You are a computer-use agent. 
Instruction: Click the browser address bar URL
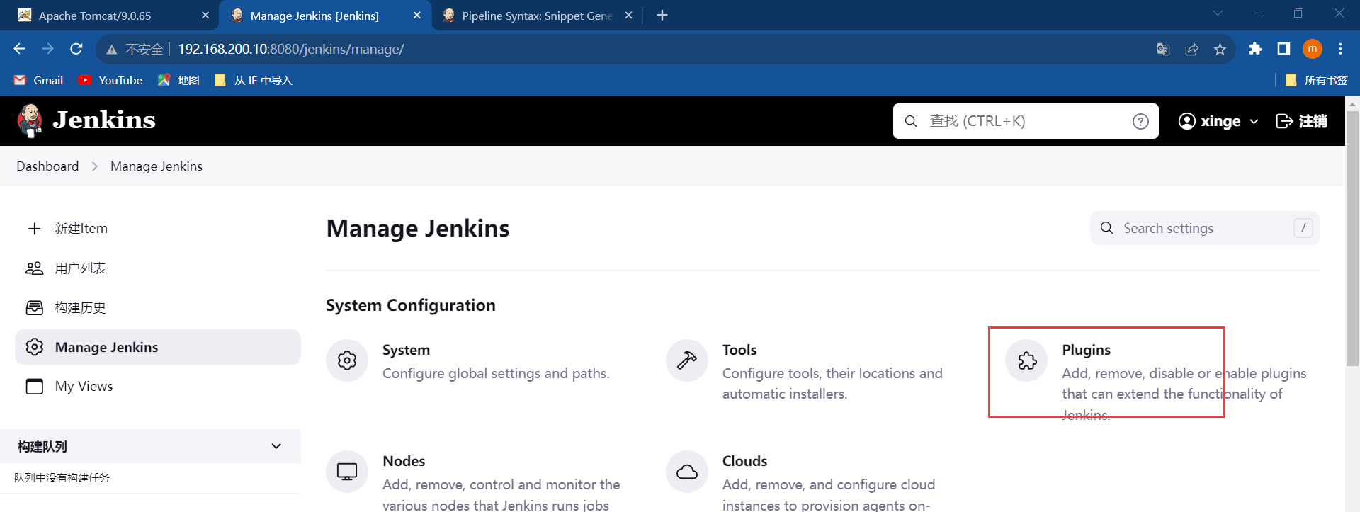[x=291, y=49]
